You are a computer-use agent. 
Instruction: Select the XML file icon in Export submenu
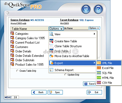coord(99,63)
